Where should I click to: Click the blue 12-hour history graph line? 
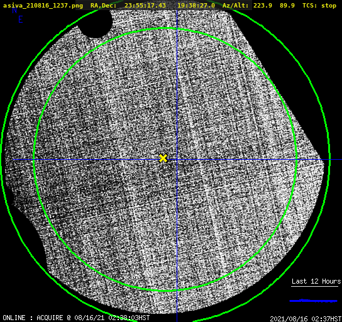click(x=314, y=301)
